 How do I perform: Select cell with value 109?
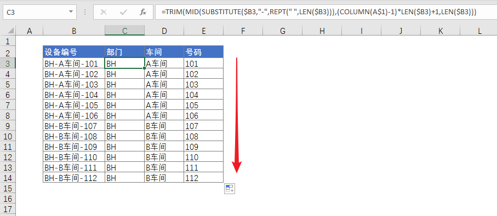(x=203, y=147)
